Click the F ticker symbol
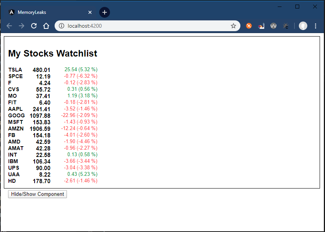 tap(10, 83)
